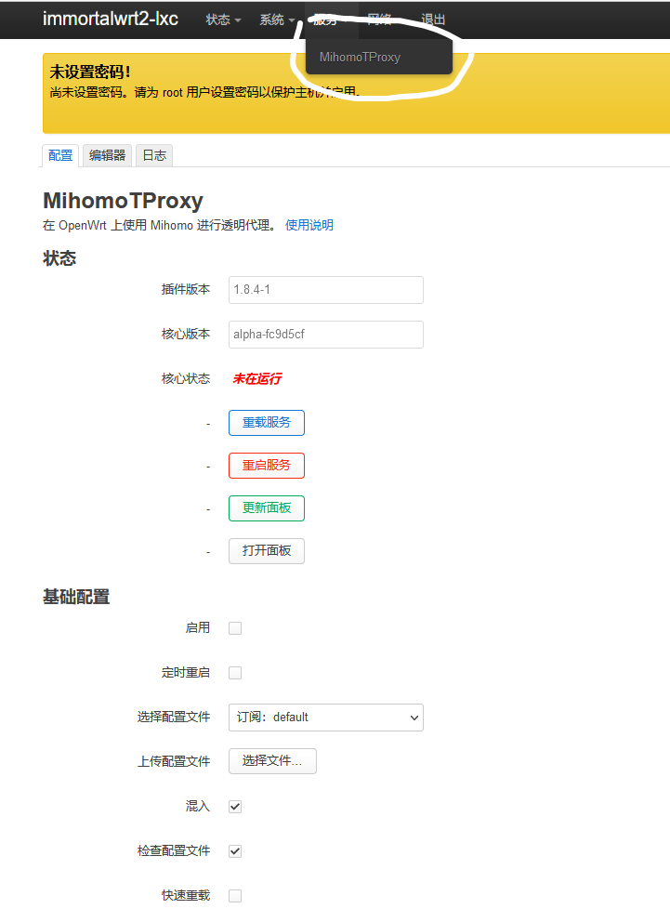The image size is (670, 922).
Task: Select MihomoTProxy from the dropdown menu
Action: click(379, 57)
